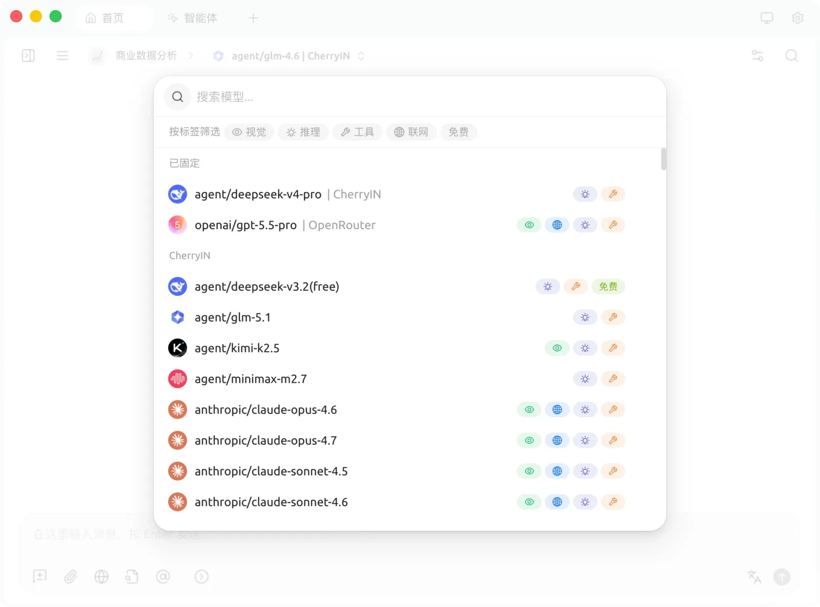Click the wrench tag on claude-sonnet-4.6
820x607 pixels.
[x=613, y=502]
